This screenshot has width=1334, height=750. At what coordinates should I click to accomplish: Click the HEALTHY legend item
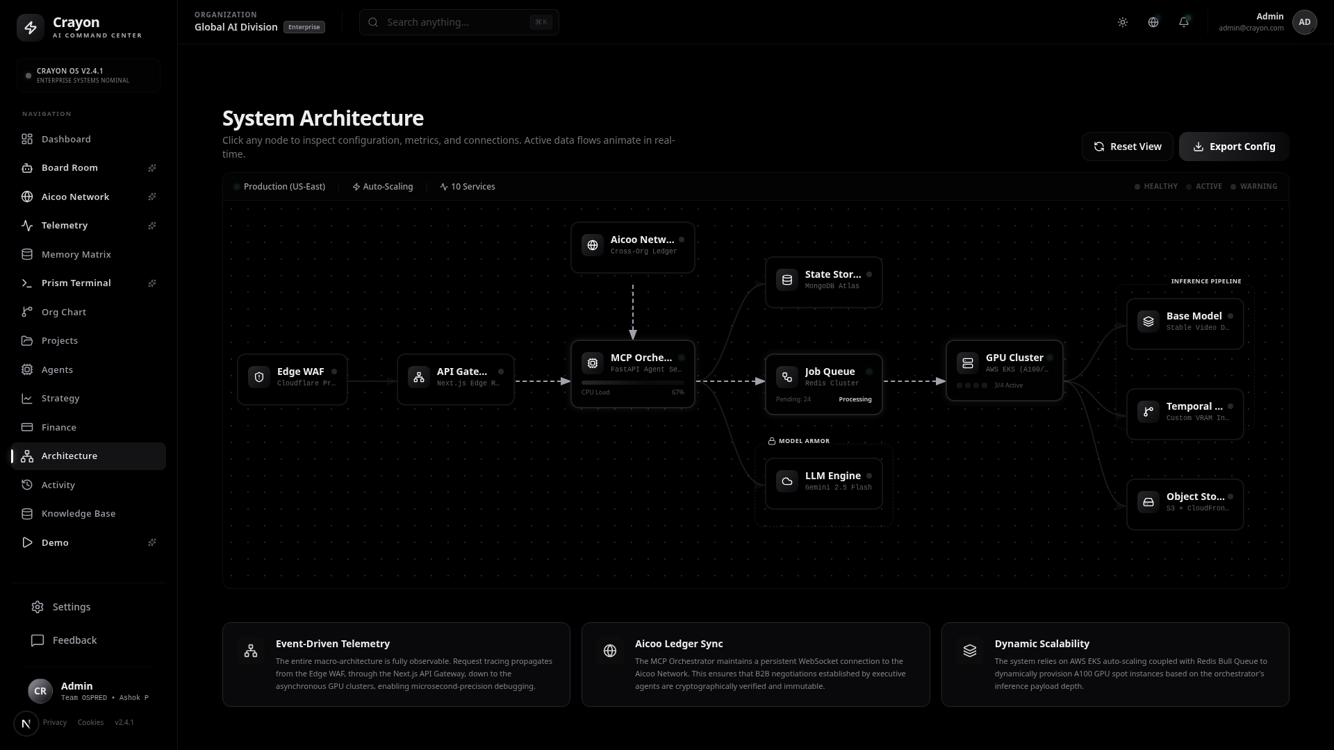(1156, 187)
